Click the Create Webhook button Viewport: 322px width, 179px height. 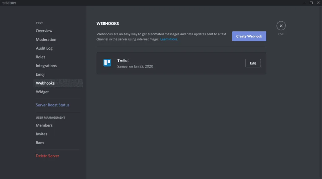[249, 36]
